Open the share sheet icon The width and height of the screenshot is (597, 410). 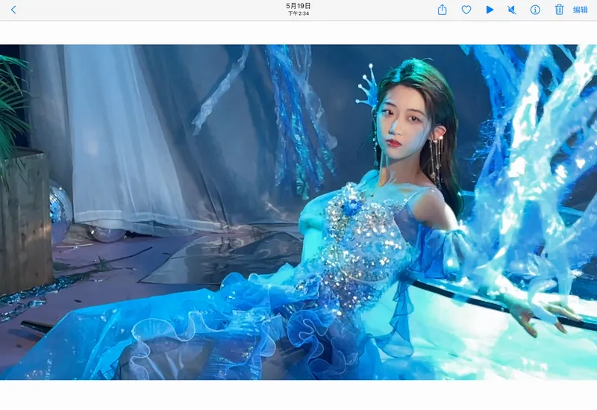(x=442, y=10)
